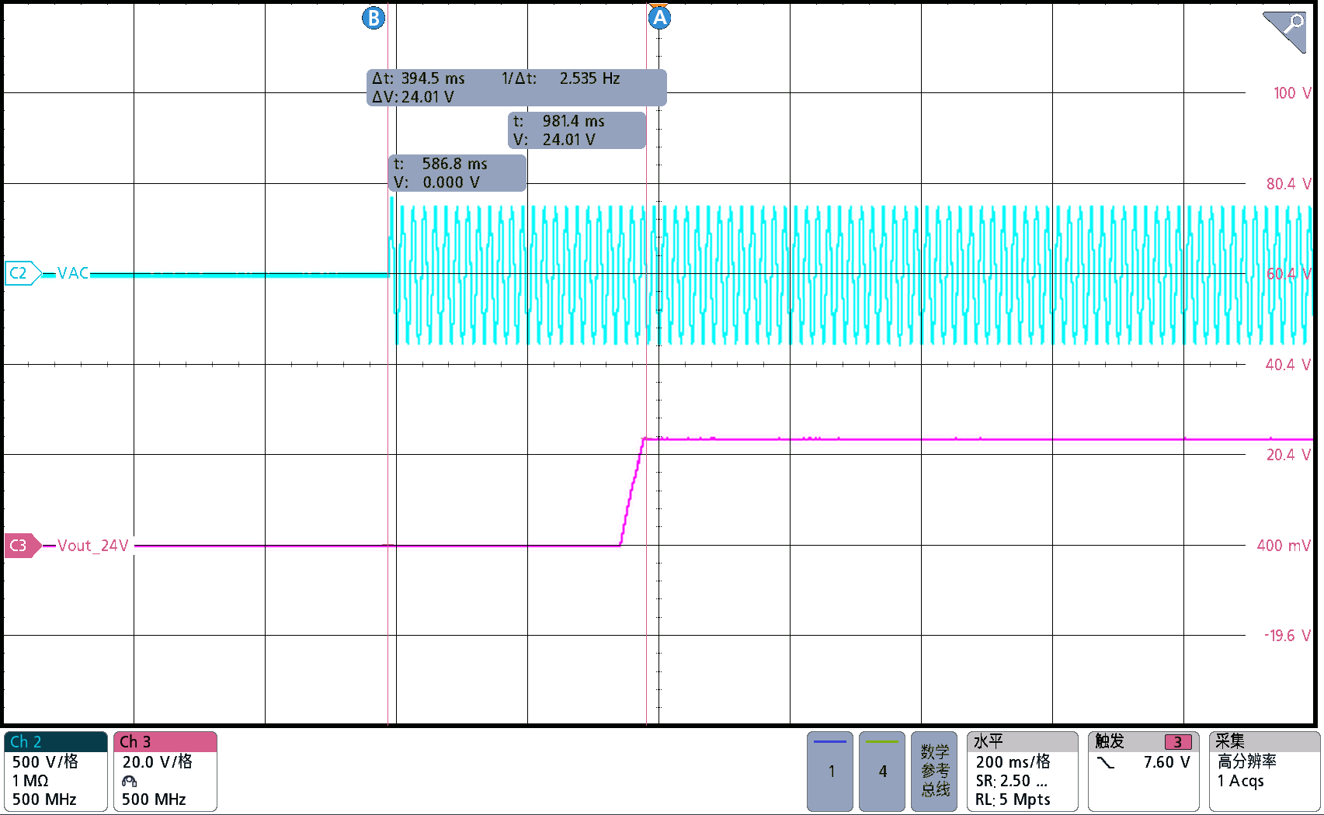The height and width of the screenshot is (815, 1324).
Task: Click the VAC waveform label
Action: [x=73, y=273]
